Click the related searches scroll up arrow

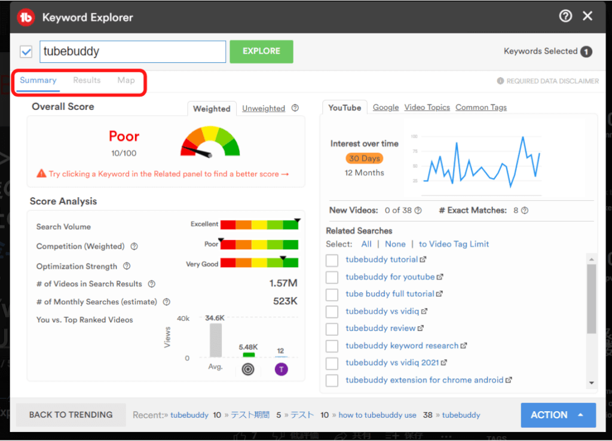tap(592, 259)
